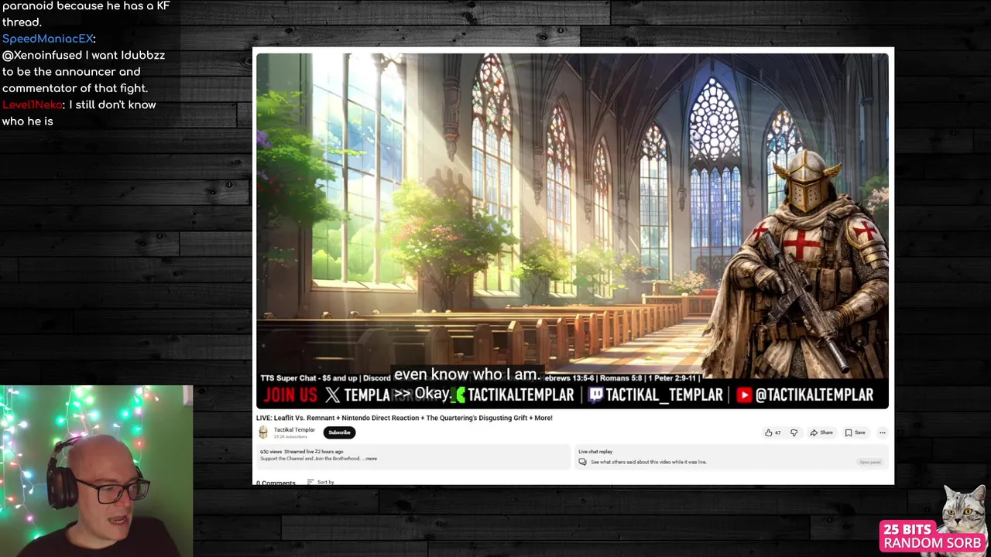This screenshot has width=991, height=557.
Task: Click the '950 views Streamed live 22 hours ago' text
Action: [x=301, y=452]
